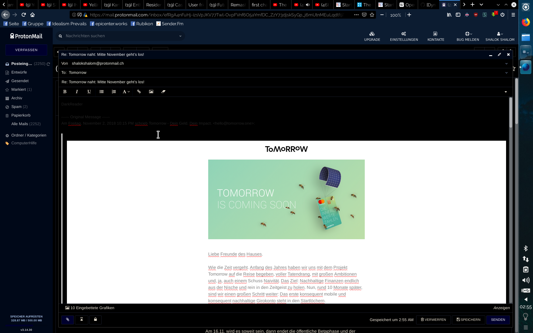Show embedded graphics via Anzeigen link
This screenshot has width=533, height=333.
[x=501, y=308]
